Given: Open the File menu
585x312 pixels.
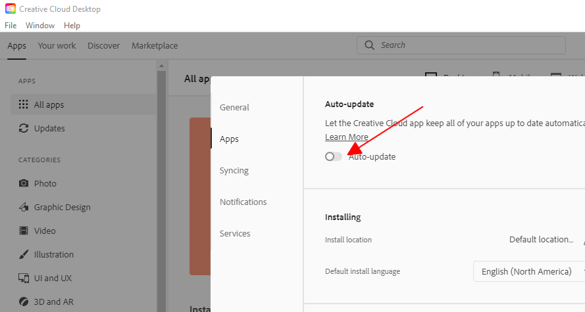Looking at the screenshot, I should 11,26.
